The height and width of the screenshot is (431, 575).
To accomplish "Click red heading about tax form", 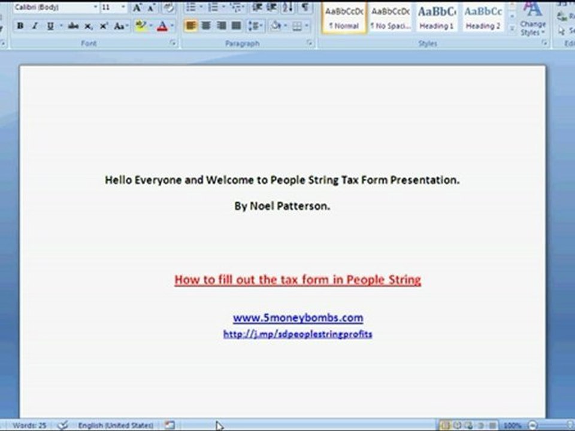I will point(298,280).
